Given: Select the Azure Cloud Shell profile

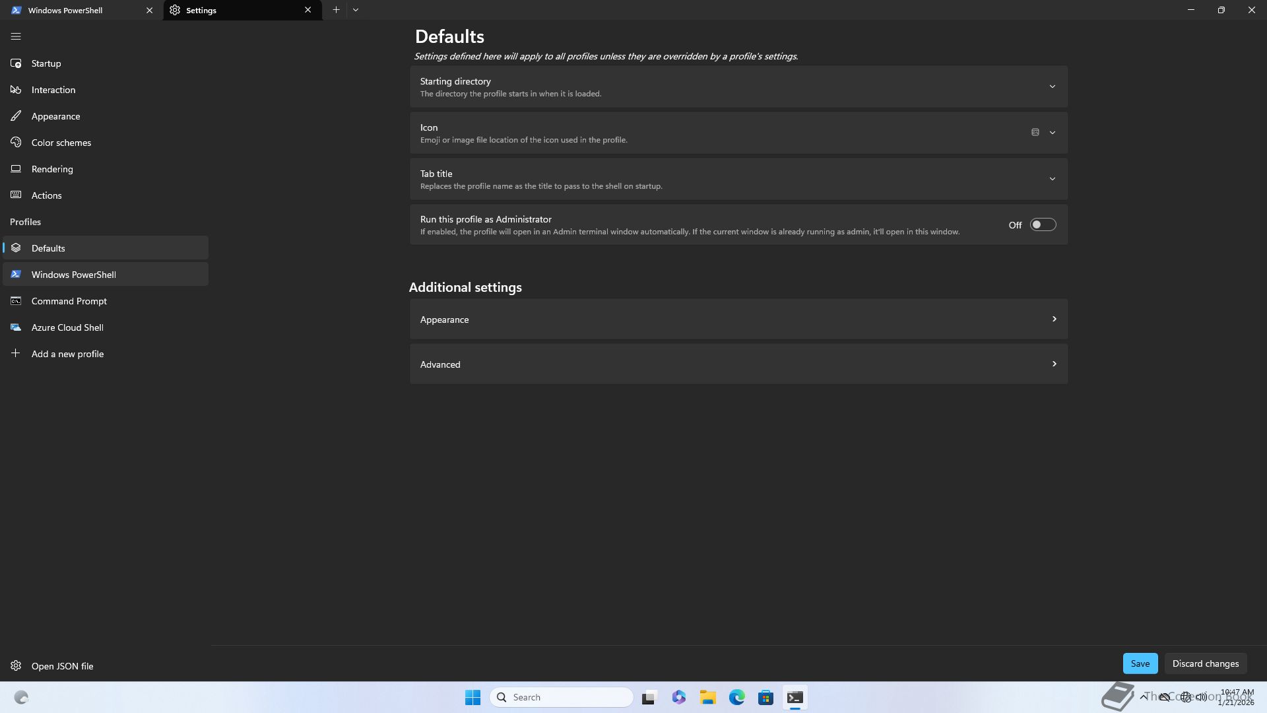Looking at the screenshot, I should coord(67,327).
